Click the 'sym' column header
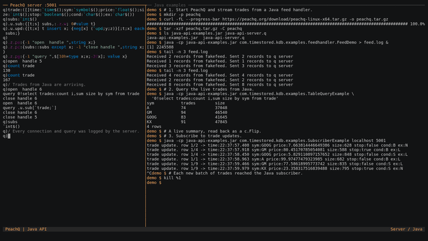This screenshot has width=428, height=241. [x=150, y=103]
